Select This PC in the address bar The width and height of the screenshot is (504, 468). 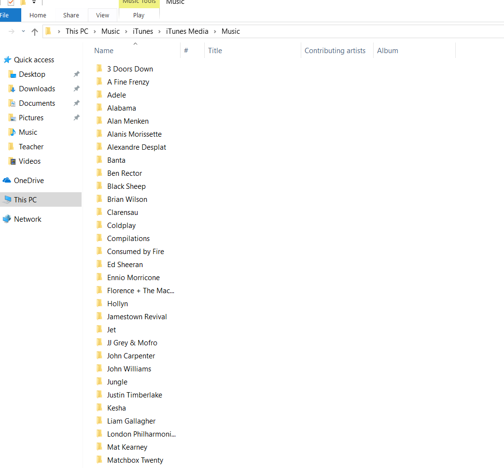coord(77,31)
